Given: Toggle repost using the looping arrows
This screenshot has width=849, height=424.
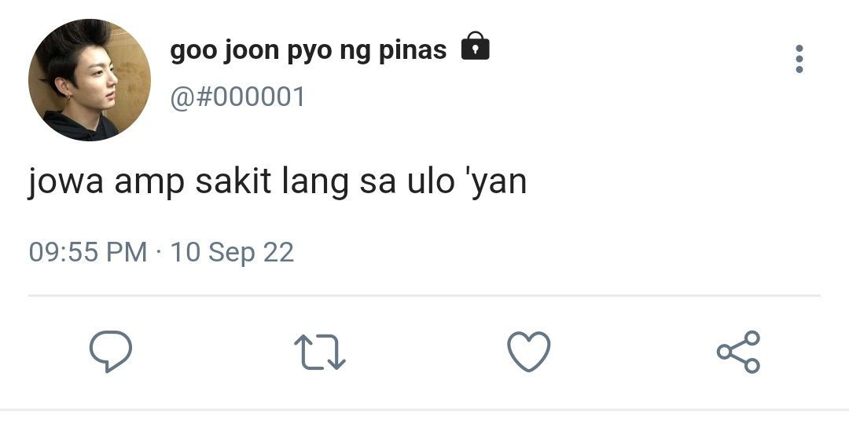Looking at the screenshot, I should [319, 352].
